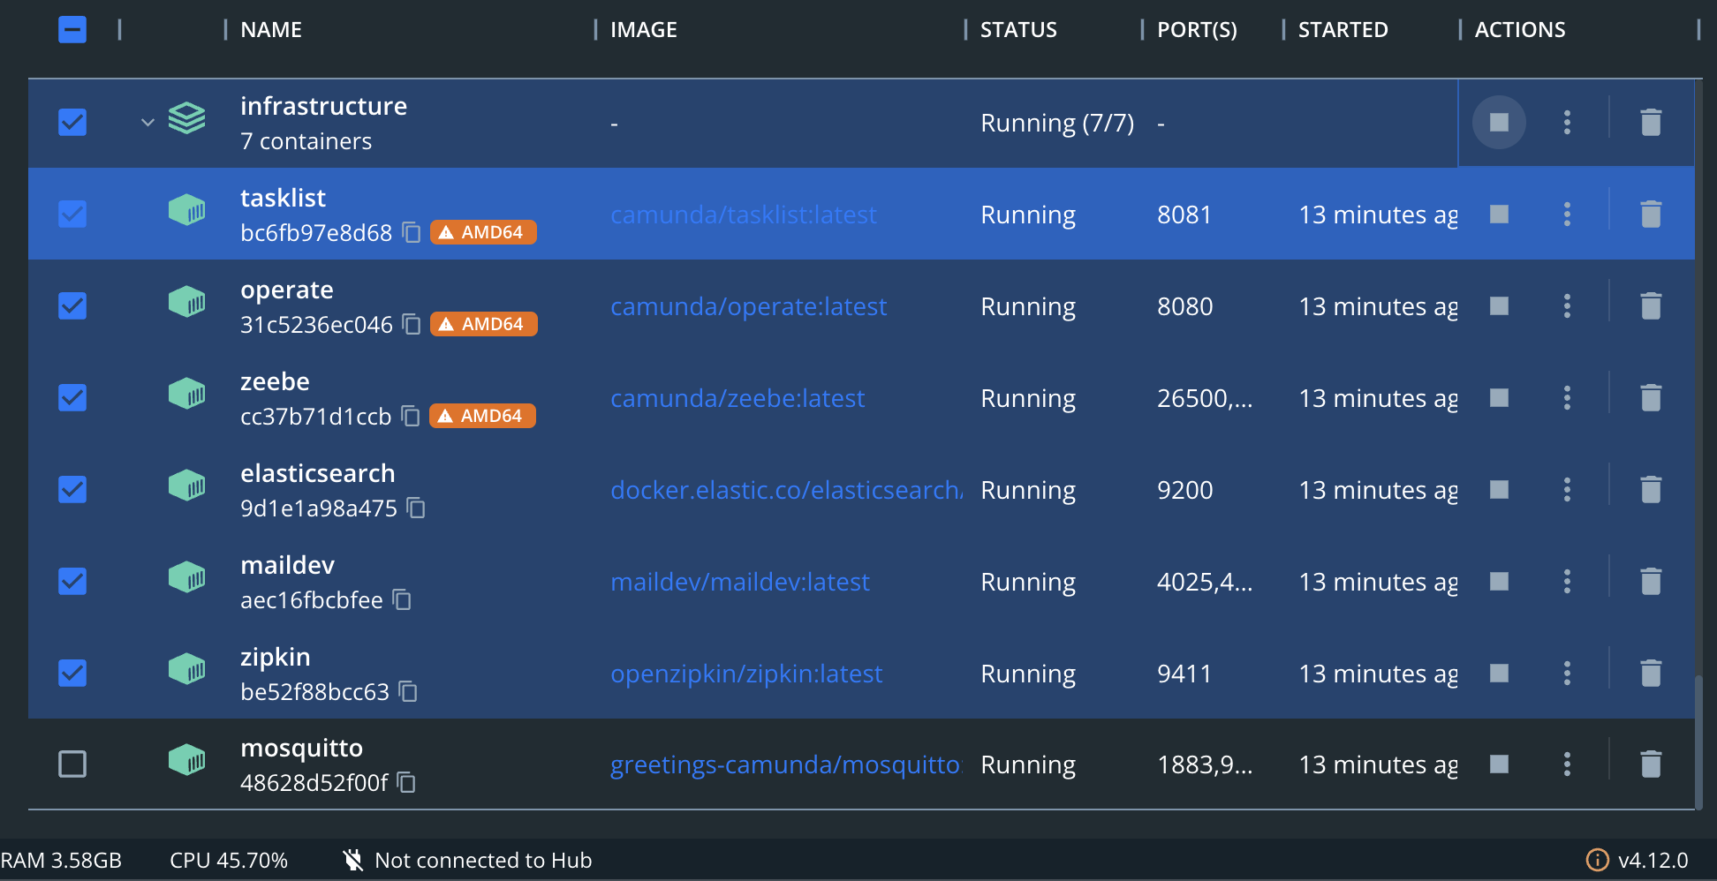Open more actions for infrastructure stack
The width and height of the screenshot is (1717, 881).
1567,122
